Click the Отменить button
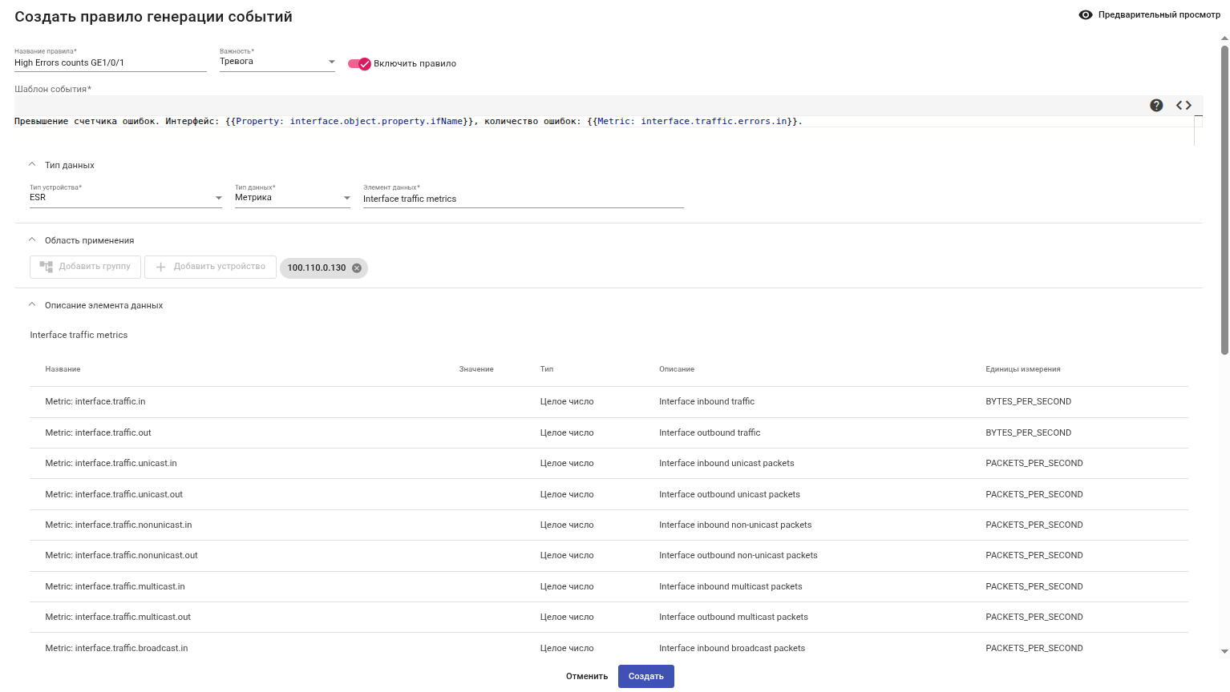The image size is (1230, 692). pyautogui.click(x=587, y=677)
